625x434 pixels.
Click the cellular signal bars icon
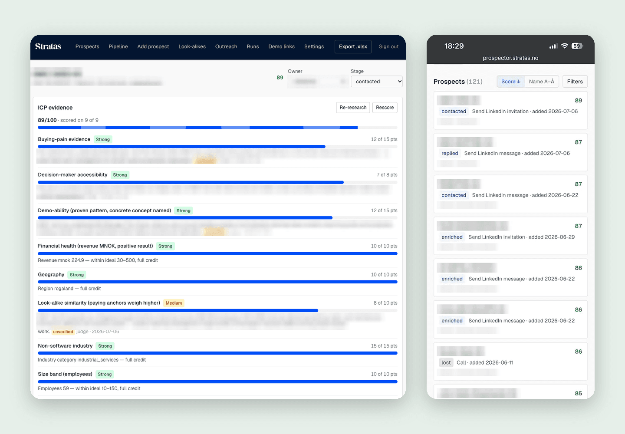tap(553, 46)
